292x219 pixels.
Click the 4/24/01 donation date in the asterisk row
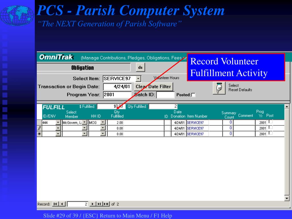(179, 134)
